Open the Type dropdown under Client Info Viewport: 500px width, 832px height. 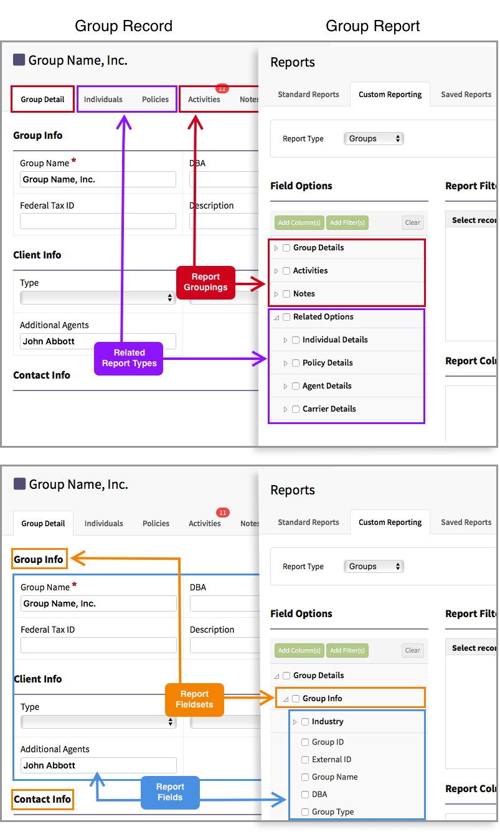(97, 297)
